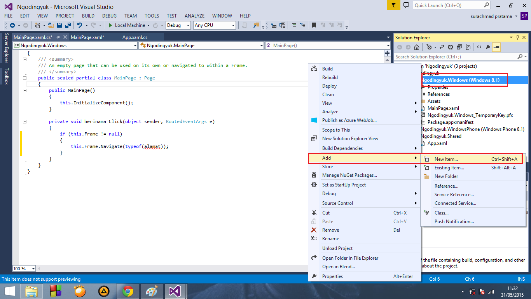Click Show All Files in Solution Explorer
This screenshot has height=299, width=531.
[x=468, y=47]
